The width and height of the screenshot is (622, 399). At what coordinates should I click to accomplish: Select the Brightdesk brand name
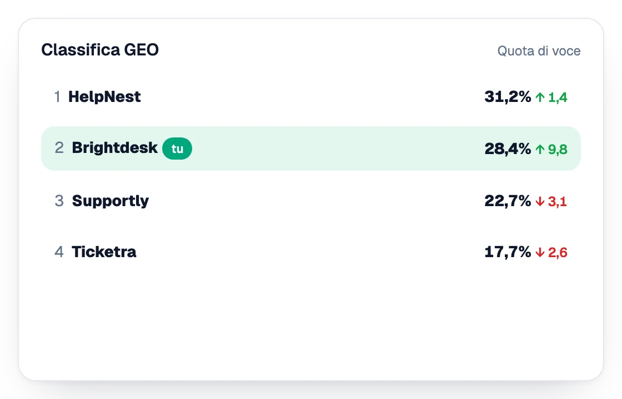(x=114, y=148)
